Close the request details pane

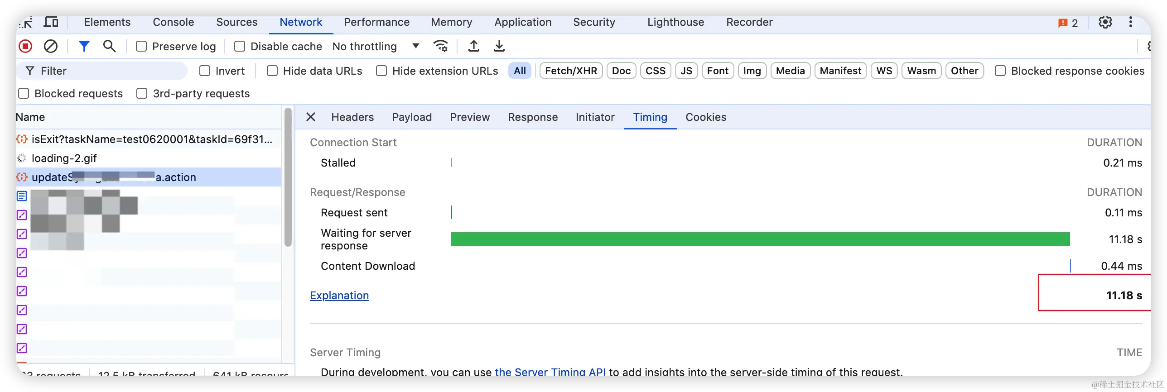click(x=311, y=117)
